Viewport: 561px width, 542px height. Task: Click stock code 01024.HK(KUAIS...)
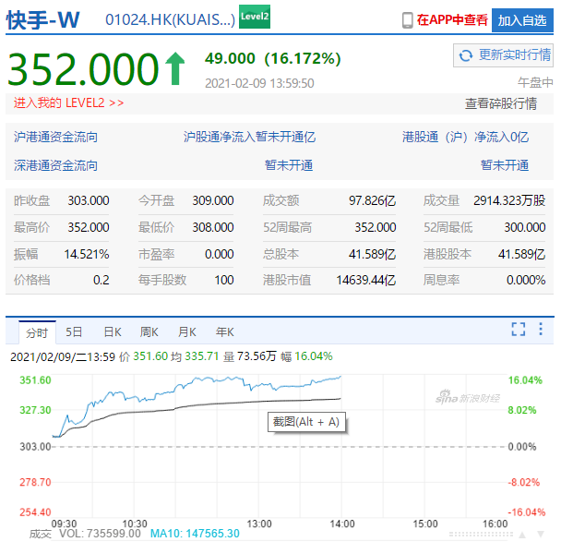(x=170, y=20)
